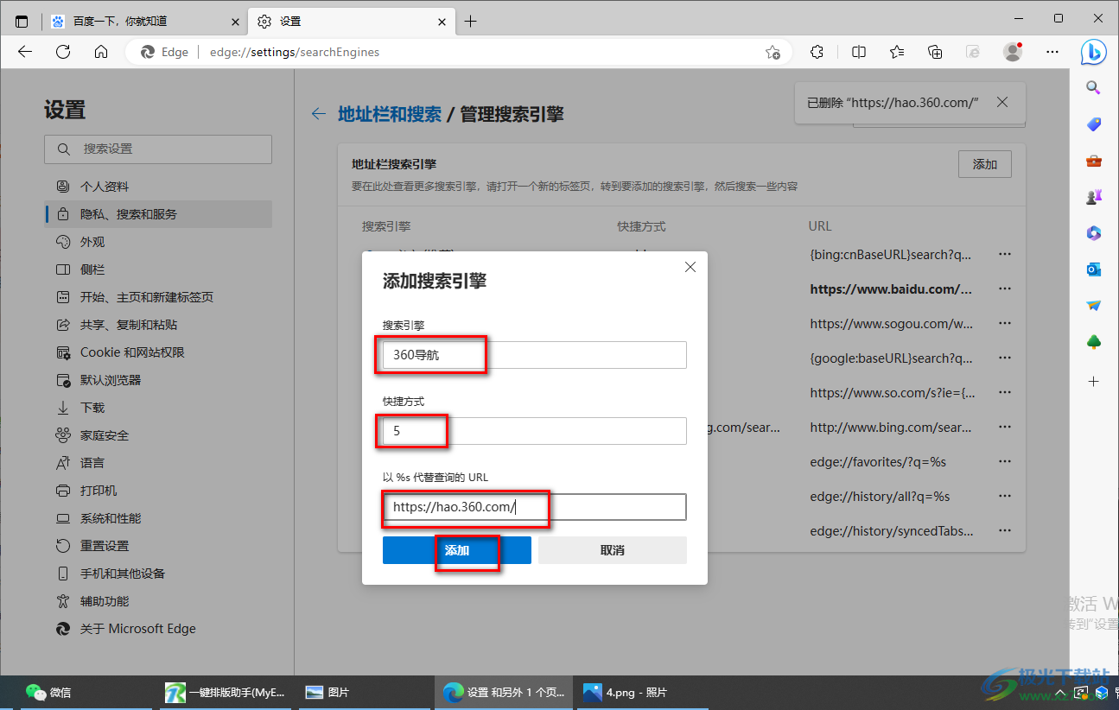Click the sidebar search magnifier icon
1119x710 pixels.
tap(1094, 87)
